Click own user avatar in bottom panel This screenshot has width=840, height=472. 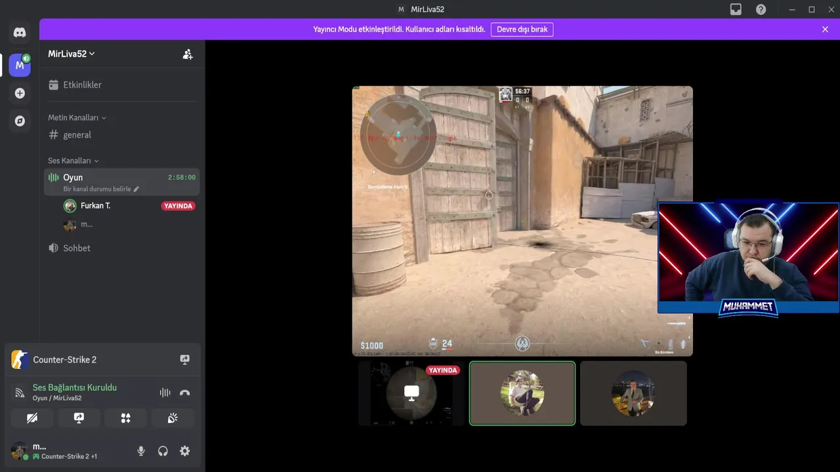[x=20, y=451]
